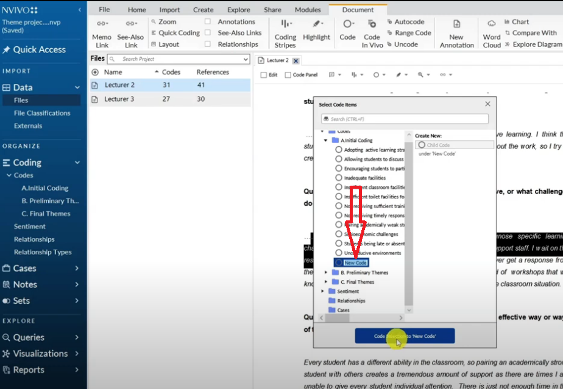Select the 'Adopting active learning' code radio
Screen dimensions: 563x389
(x=339, y=150)
